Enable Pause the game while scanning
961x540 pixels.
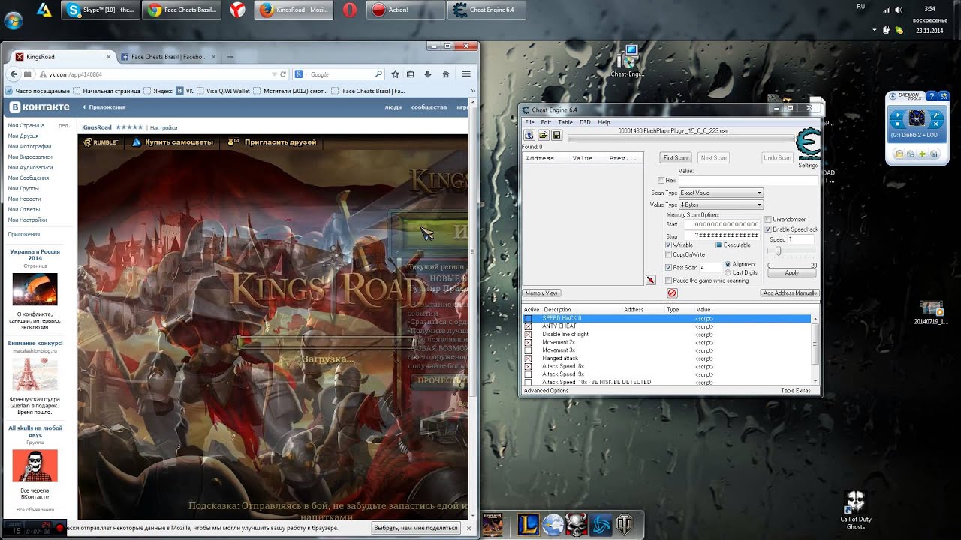(669, 280)
